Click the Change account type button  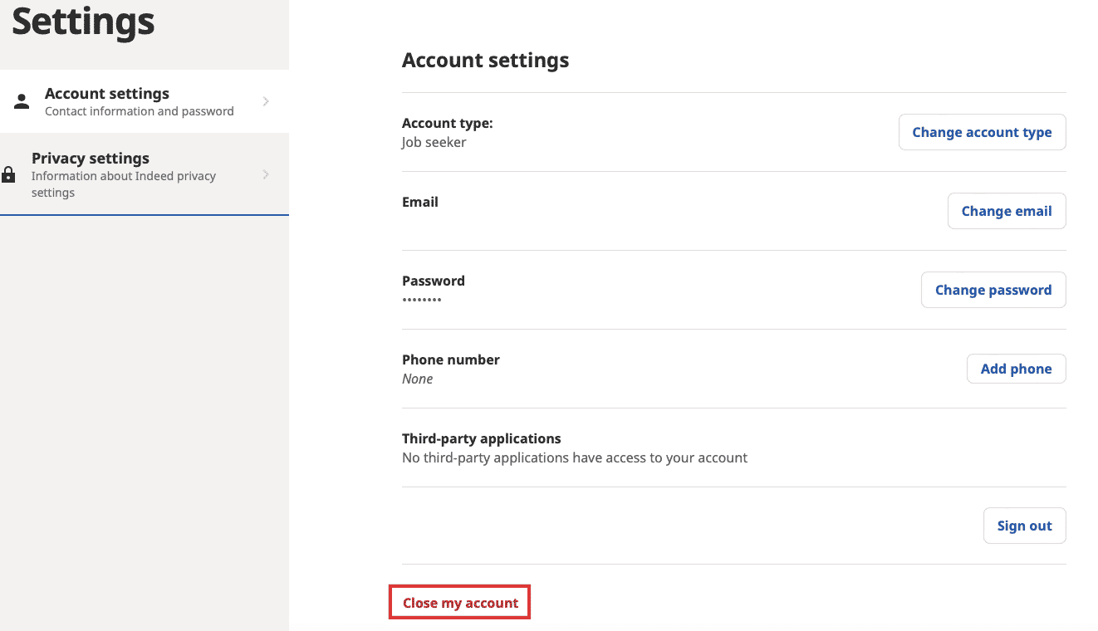pos(982,132)
